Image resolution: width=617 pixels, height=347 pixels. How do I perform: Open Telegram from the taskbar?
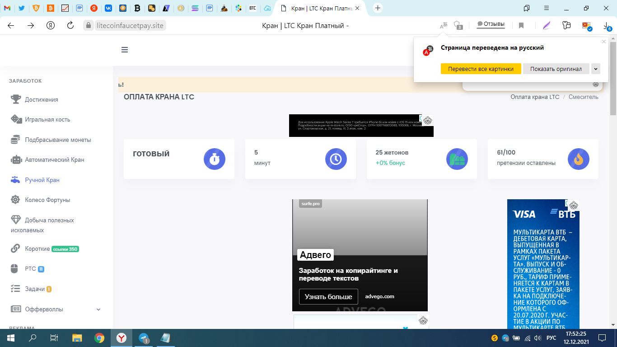coord(145,338)
